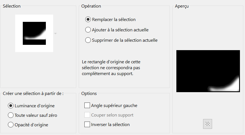Enable 'Angle supérieur gauche' checkbox

(x=87, y=106)
